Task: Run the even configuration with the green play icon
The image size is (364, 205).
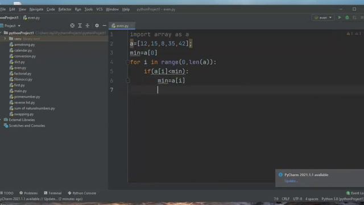Action: pyautogui.click(x=340, y=18)
